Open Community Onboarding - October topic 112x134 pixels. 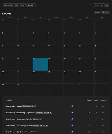pos(19,125)
